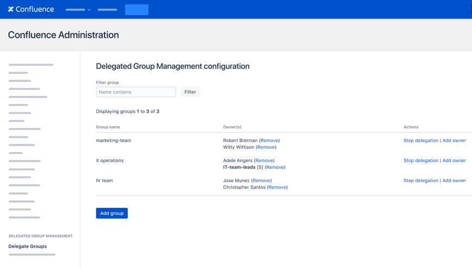Remove Jose Munez as owner

coord(262,181)
